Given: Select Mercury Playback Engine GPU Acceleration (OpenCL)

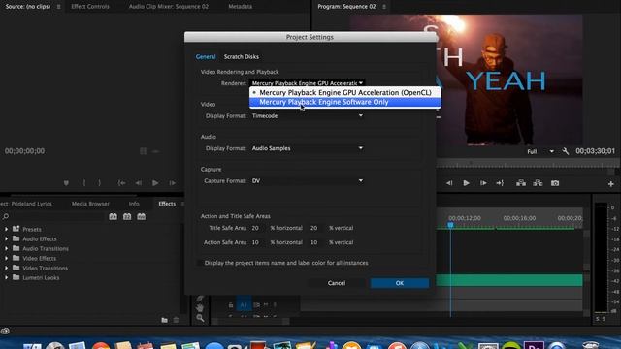Looking at the screenshot, I should pos(345,93).
